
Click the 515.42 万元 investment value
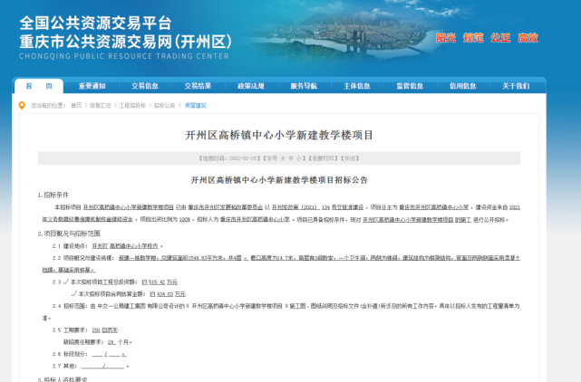(163, 282)
